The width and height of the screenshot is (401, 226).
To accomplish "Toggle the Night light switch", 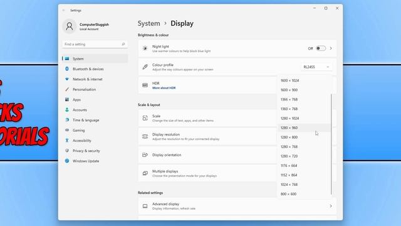I will [321, 48].
